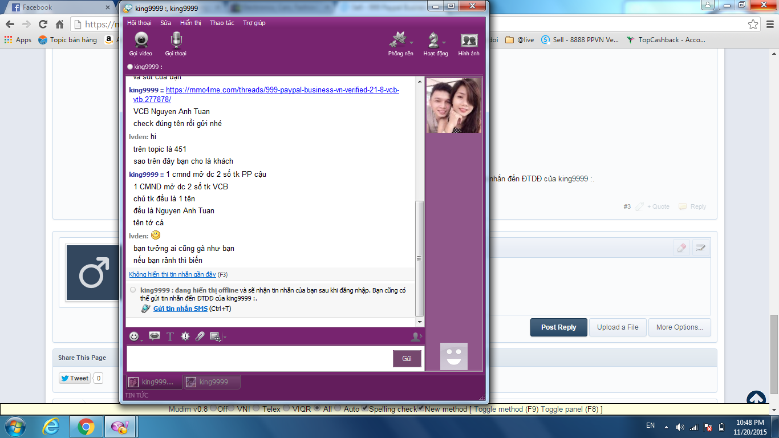
Task: Open the Sửa menu
Action: click(x=165, y=23)
